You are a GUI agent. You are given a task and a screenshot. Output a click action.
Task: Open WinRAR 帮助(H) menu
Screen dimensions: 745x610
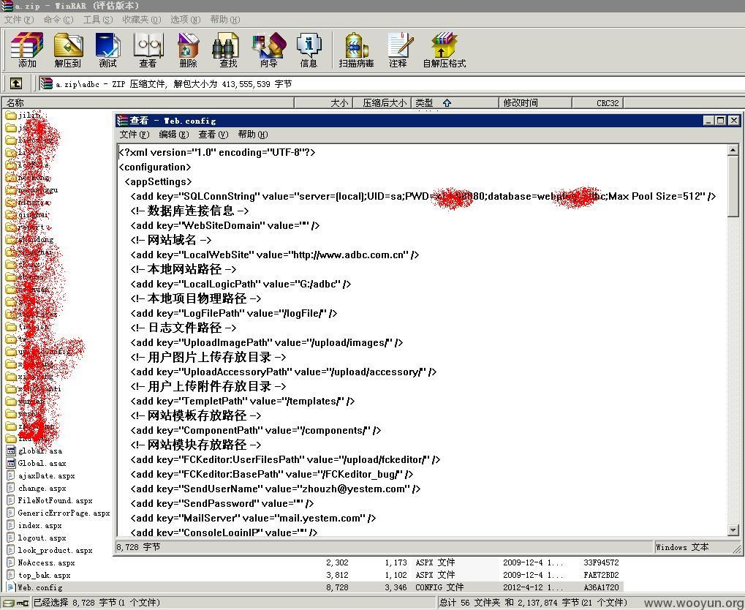[x=224, y=20]
